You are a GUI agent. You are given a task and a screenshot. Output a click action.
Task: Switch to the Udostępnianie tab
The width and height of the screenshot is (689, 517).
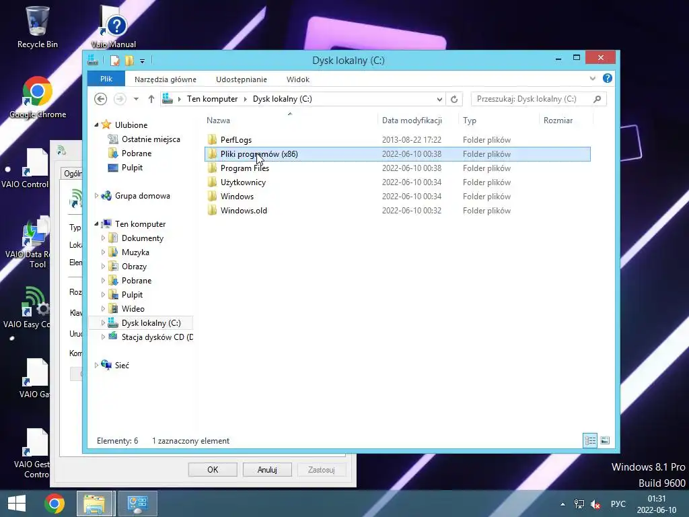[x=242, y=79]
